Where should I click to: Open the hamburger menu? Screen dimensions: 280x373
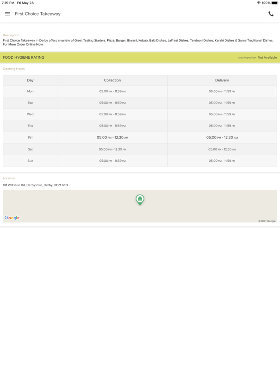pos(7,14)
